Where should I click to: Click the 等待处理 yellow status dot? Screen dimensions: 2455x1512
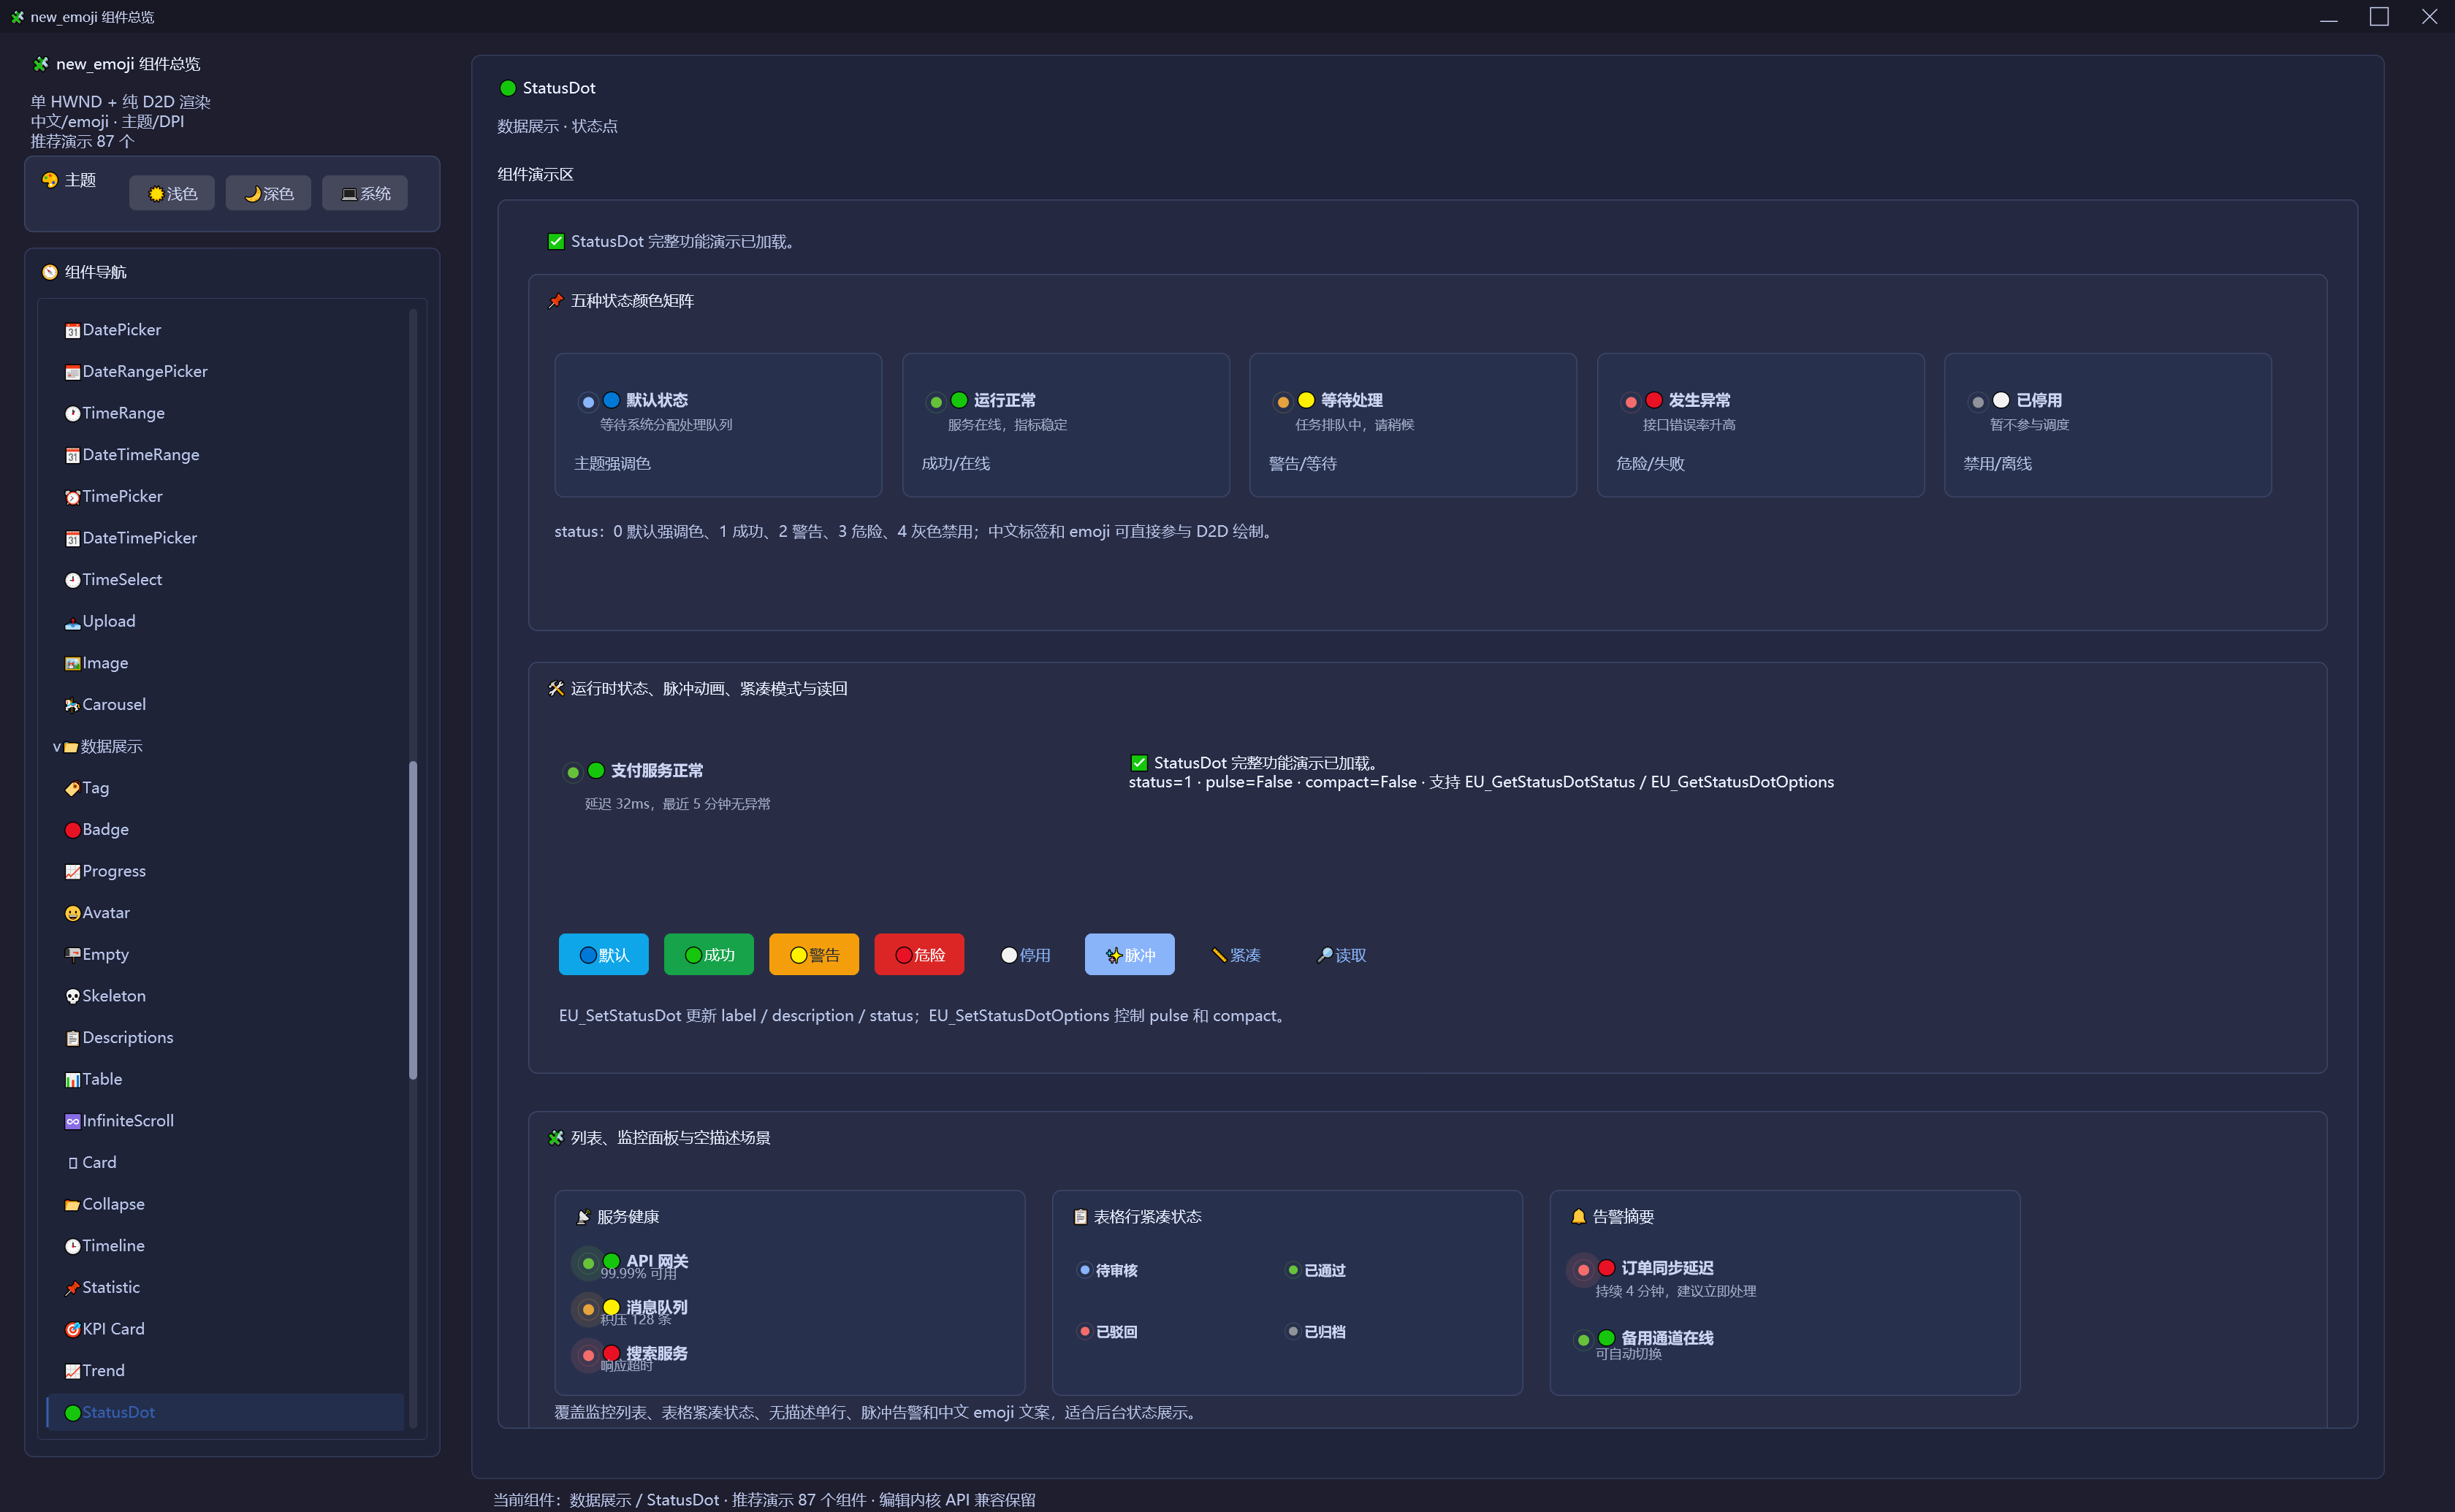click(x=1306, y=400)
